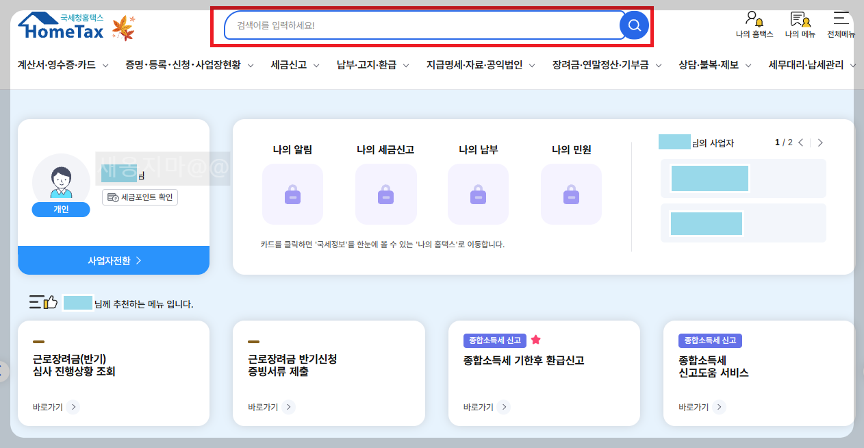
Task: Expand 납부·고지·환급 menu
Action: click(373, 65)
